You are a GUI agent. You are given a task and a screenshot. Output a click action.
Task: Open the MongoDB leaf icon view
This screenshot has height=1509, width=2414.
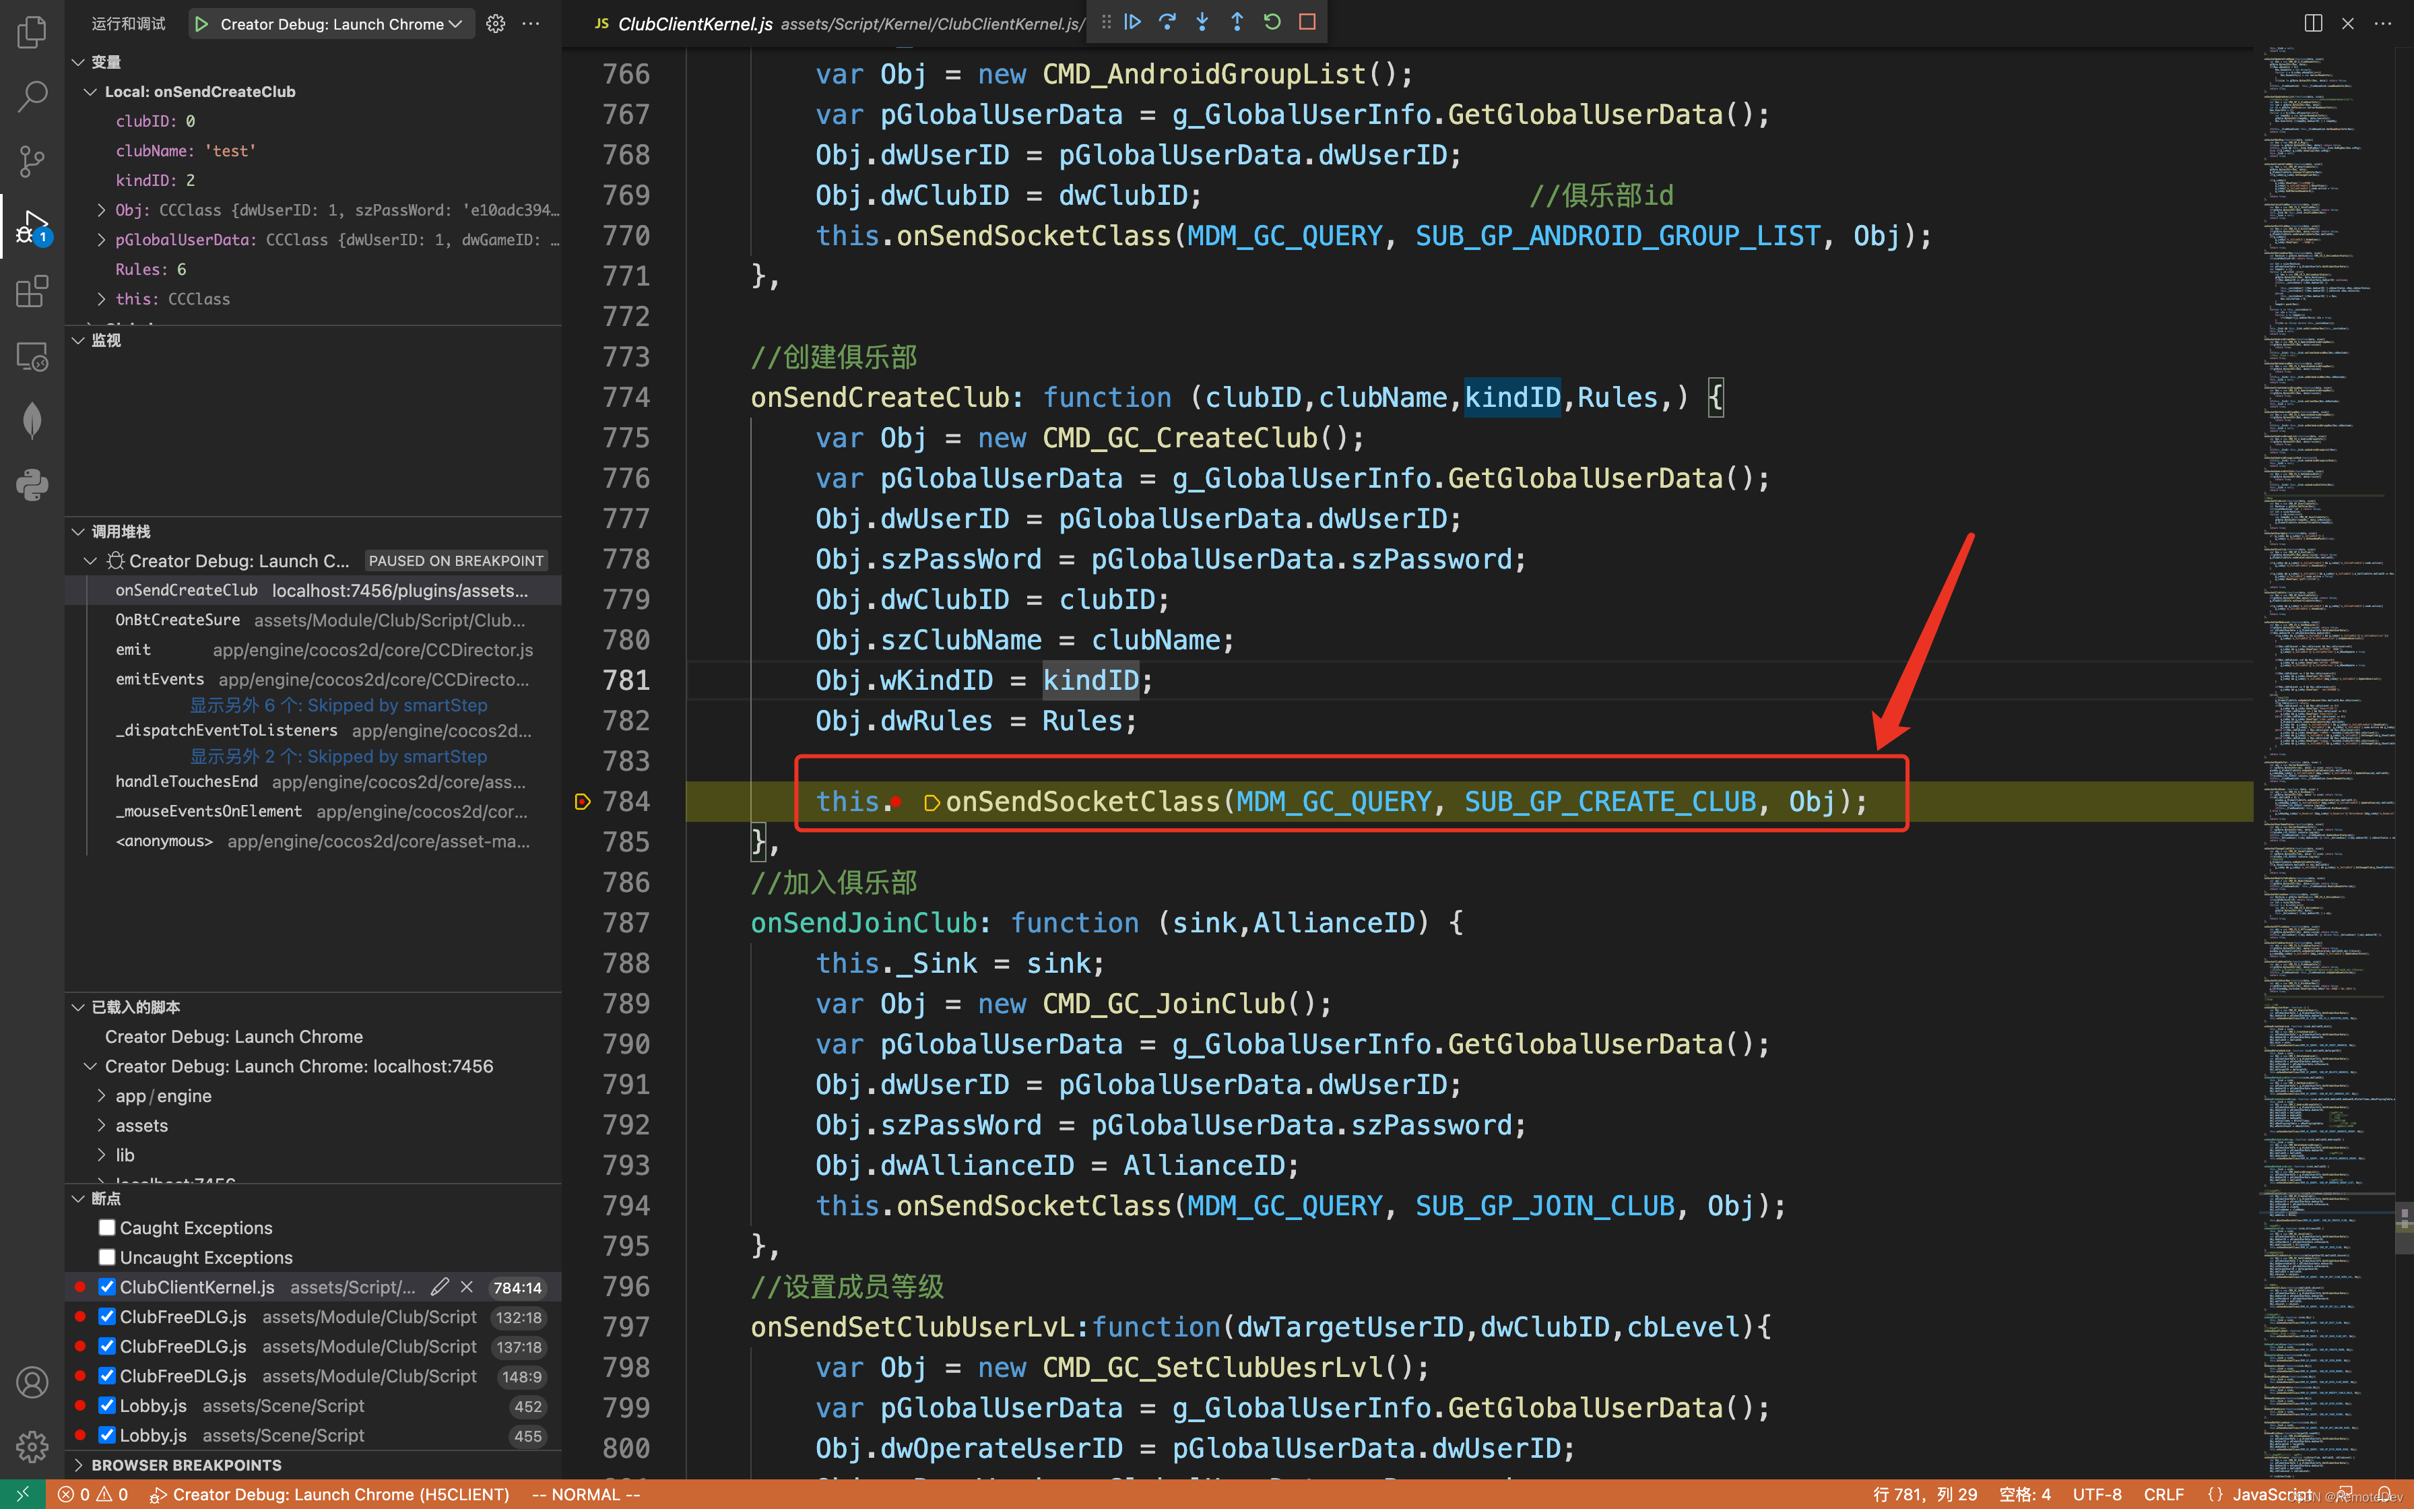click(x=32, y=420)
